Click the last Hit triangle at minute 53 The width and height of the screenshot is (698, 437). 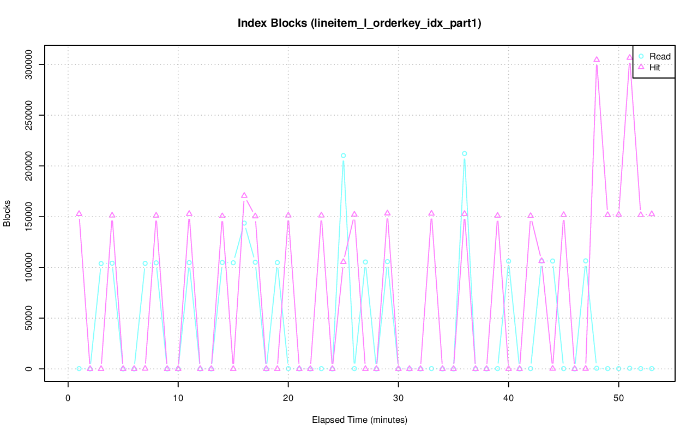(652, 214)
